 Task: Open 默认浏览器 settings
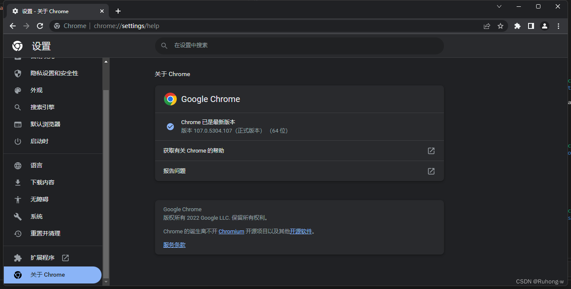53,124
